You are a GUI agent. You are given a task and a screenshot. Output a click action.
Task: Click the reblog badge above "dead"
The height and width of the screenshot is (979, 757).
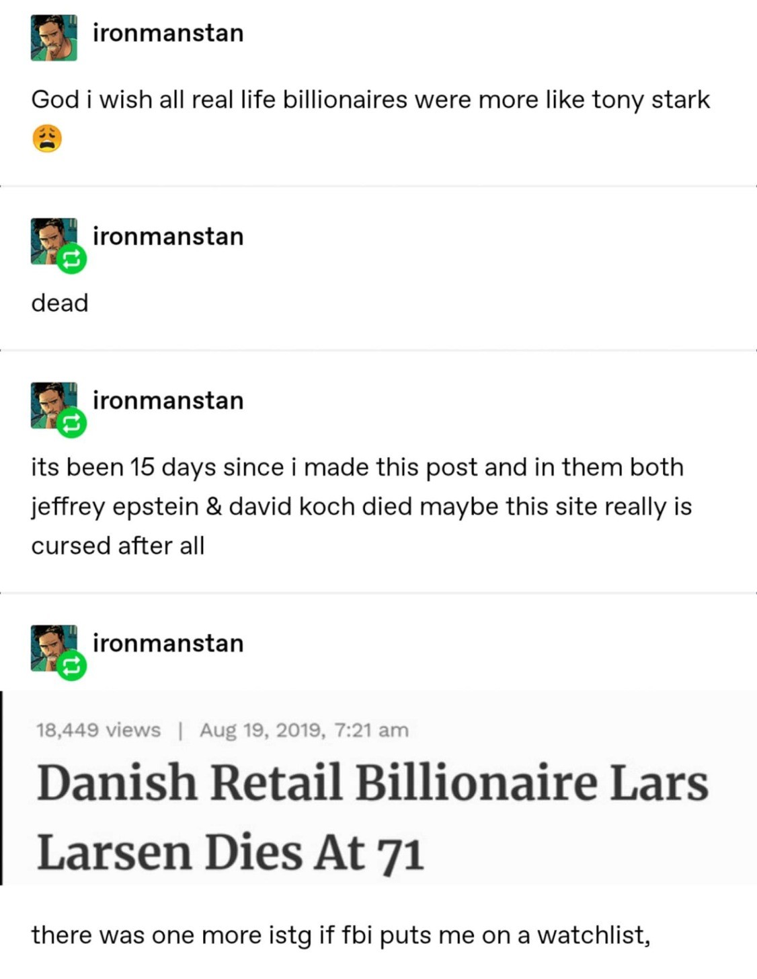click(71, 259)
